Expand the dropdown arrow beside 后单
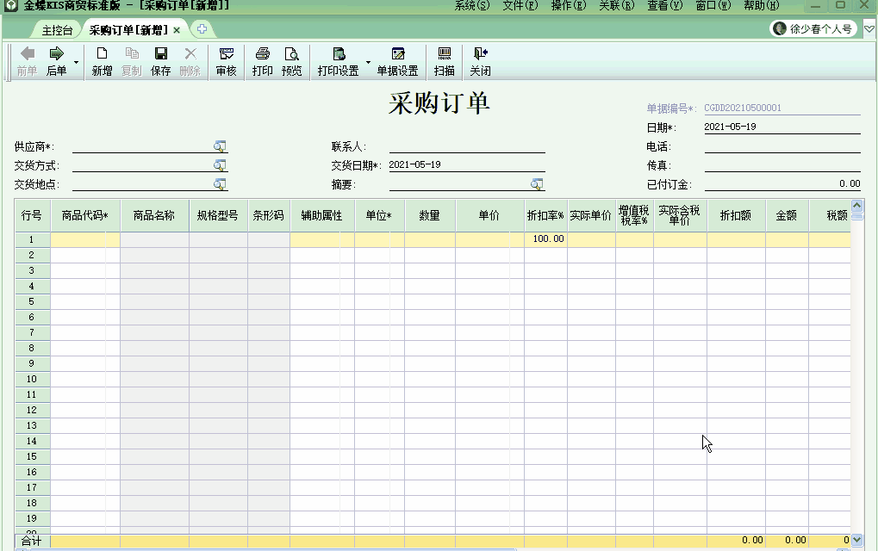 [76, 63]
